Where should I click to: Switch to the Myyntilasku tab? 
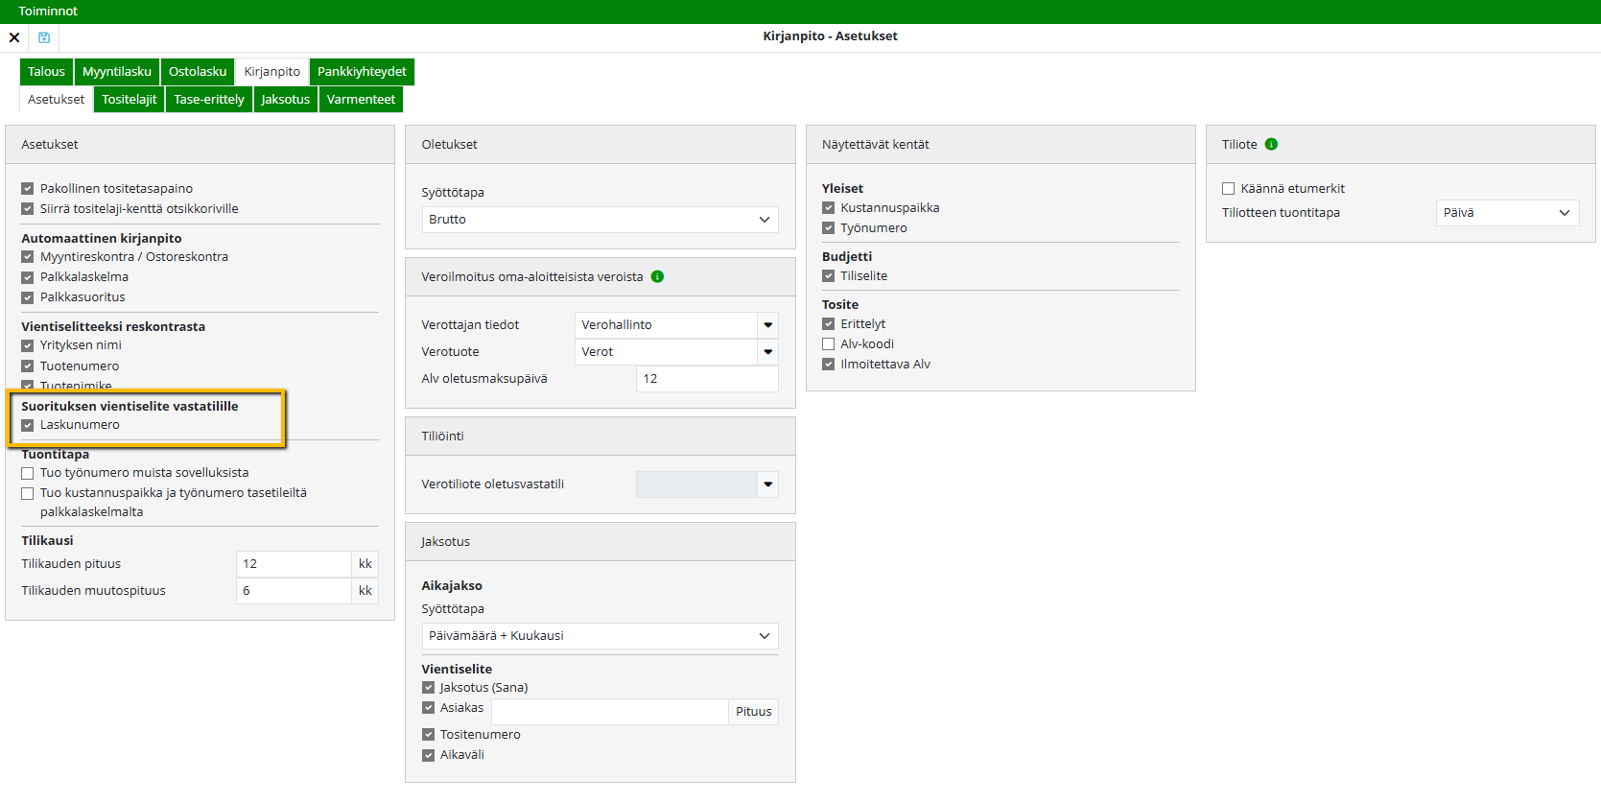click(x=117, y=72)
